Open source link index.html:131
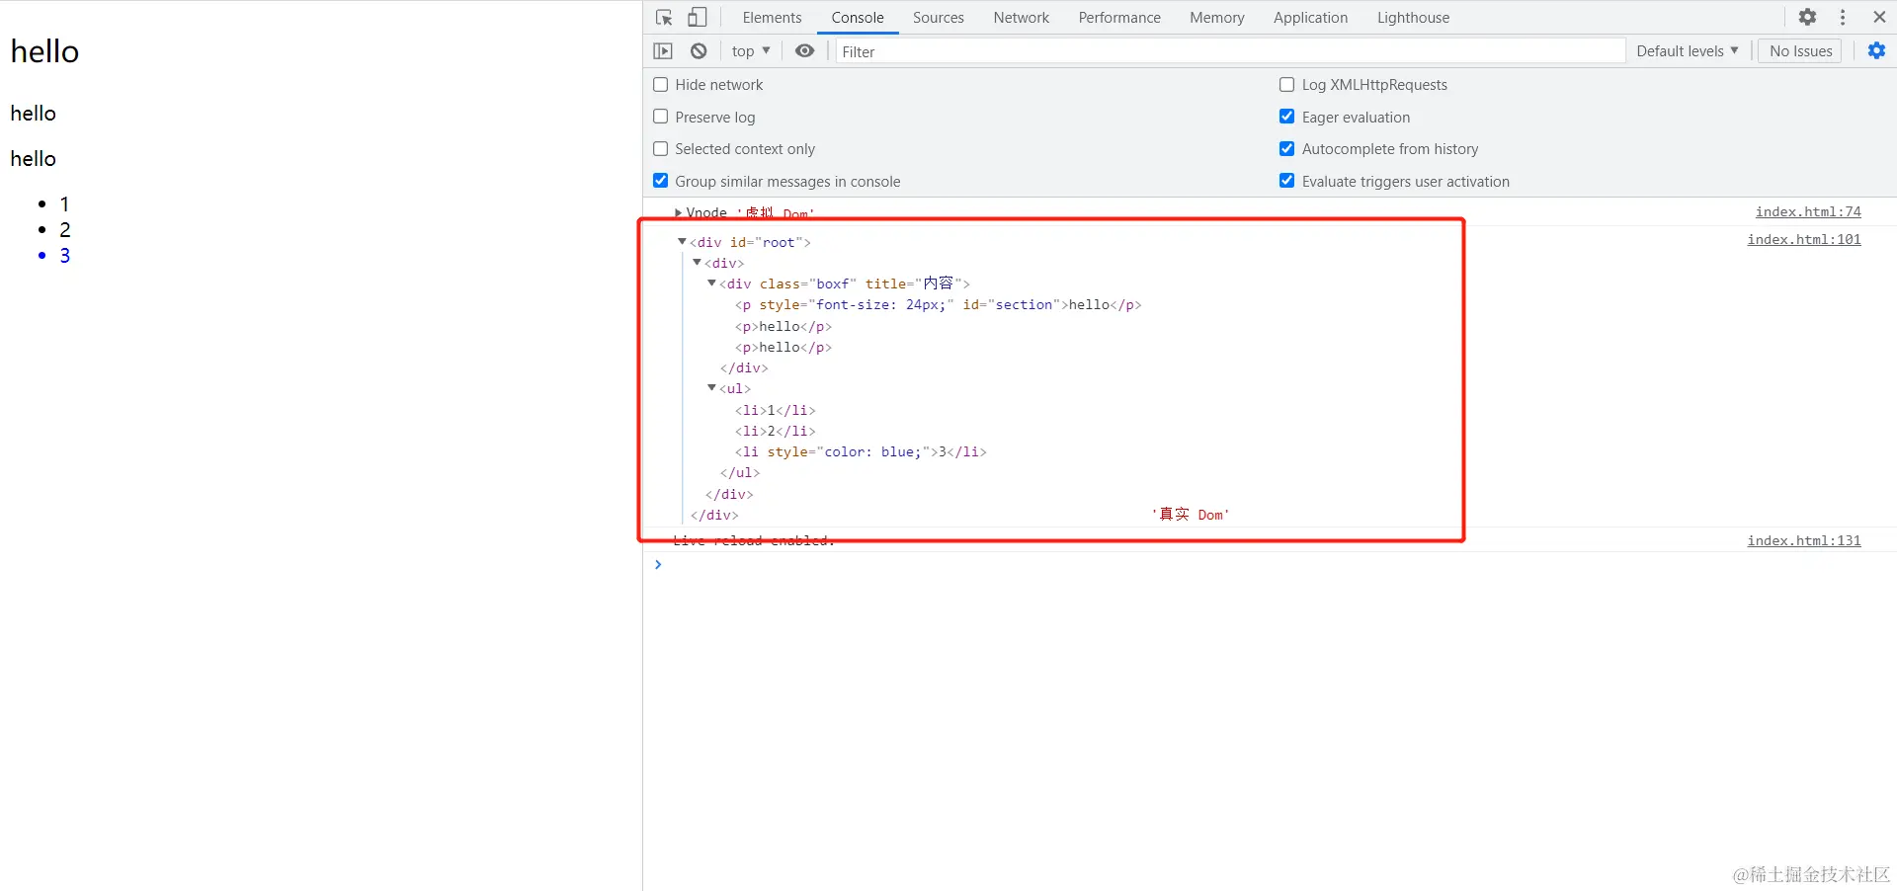Screen dimensions: 1897x891 click(1804, 541)
